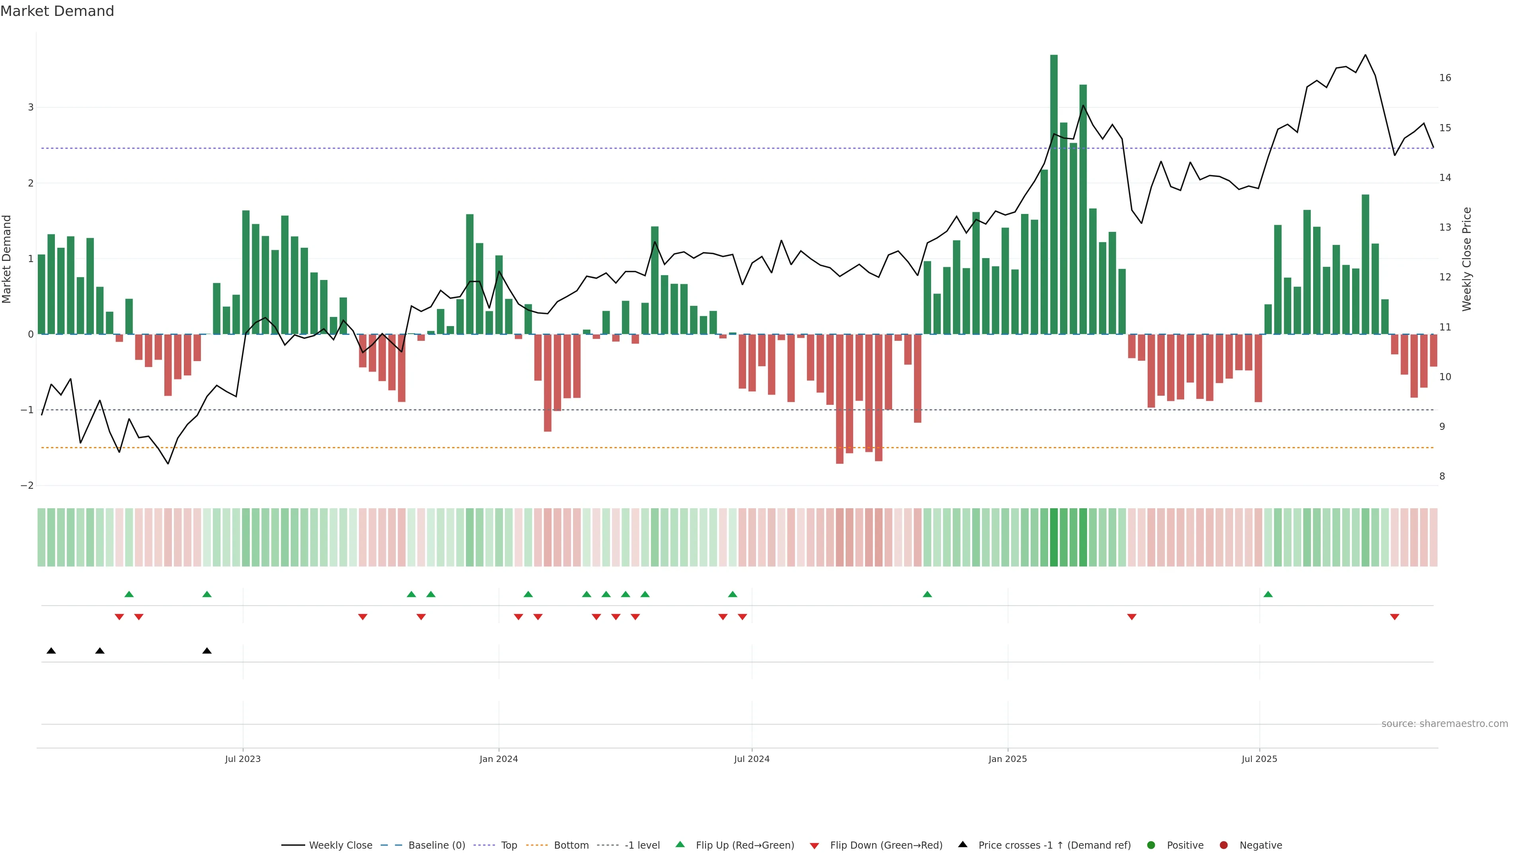The image size is (1528, 859).
Task: Click the source: sharemaestro.com text
Action: pyautogui.click(x=1444, y=724)
